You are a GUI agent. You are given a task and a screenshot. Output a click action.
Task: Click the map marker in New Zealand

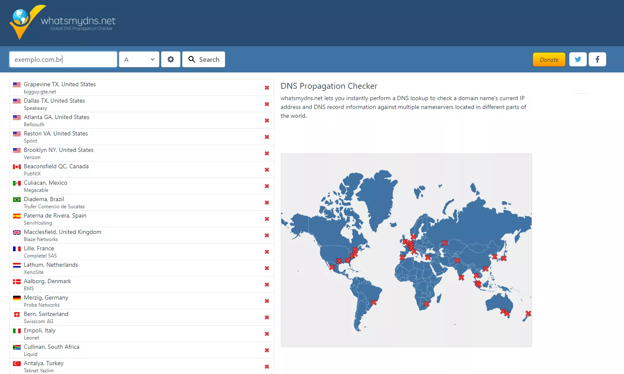click(x=528, y=313)
